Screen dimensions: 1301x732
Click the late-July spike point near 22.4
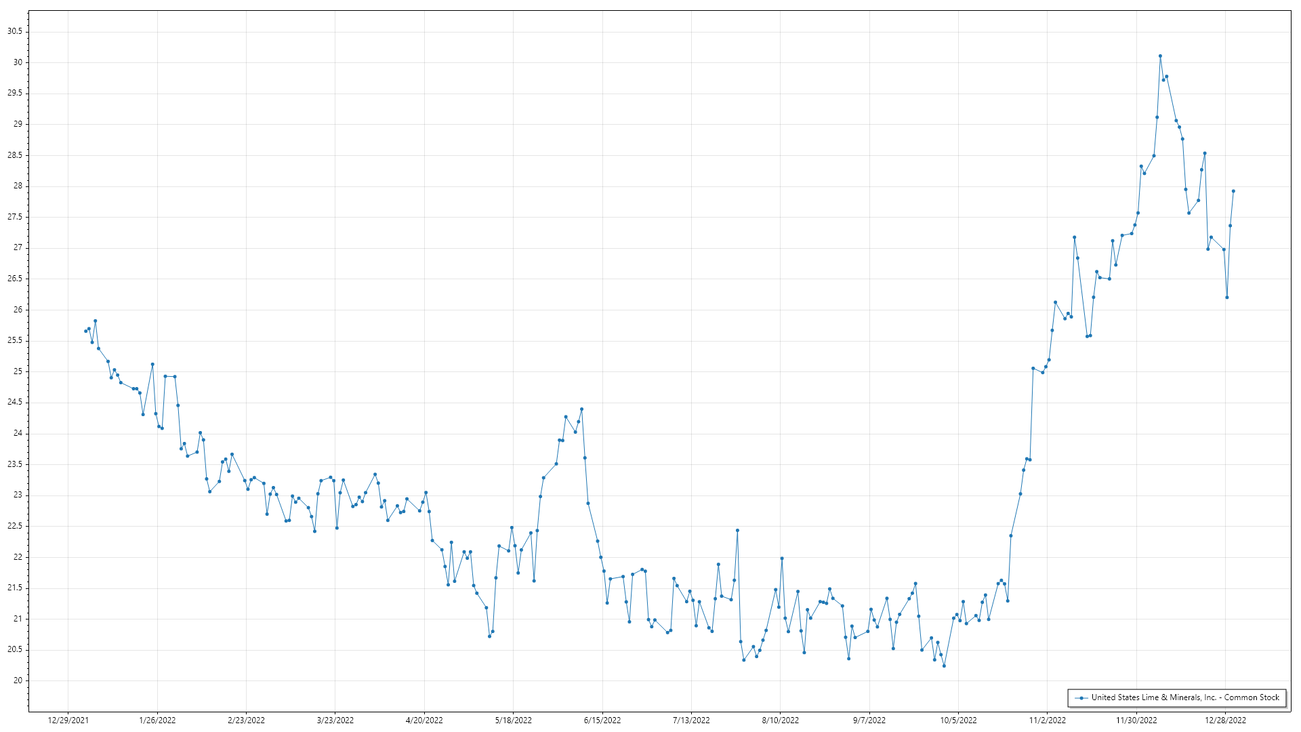point(737,531)
